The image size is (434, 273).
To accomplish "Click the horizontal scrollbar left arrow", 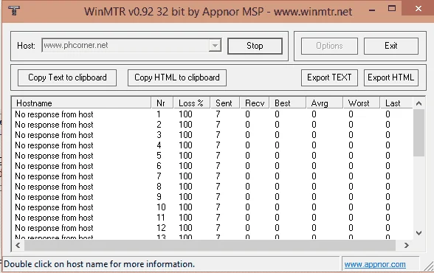I will tap(18, 246).
